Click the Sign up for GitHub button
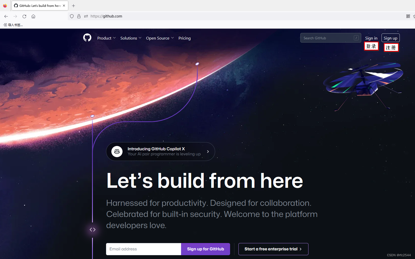This screenshot has width=415, height=259. [x=205, y=249]
